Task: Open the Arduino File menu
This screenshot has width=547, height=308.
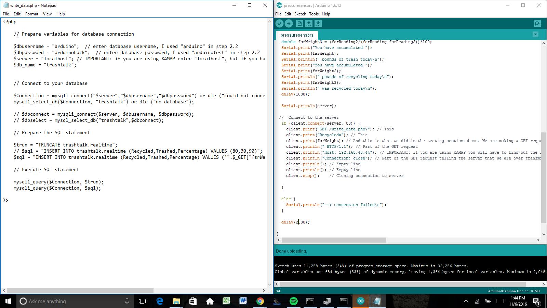Action: click(x=278, y=14)
